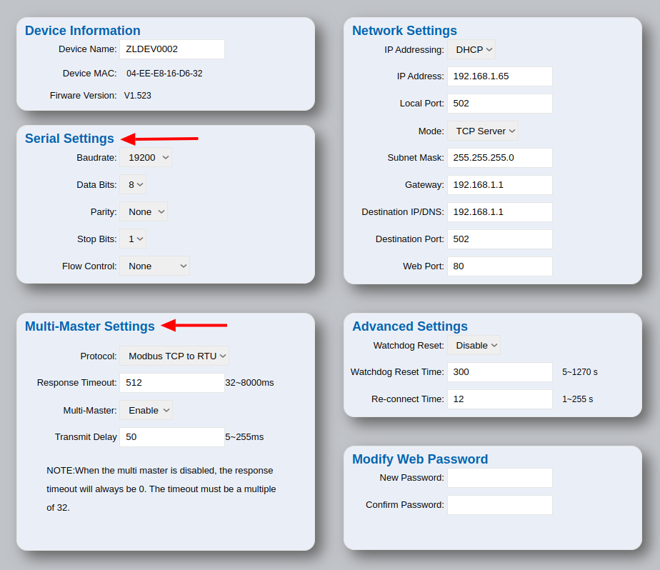Click the Watchdog Reset Time label

[x=397, y=372]
